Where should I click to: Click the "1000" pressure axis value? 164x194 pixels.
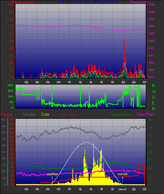(x=152, y=41)
